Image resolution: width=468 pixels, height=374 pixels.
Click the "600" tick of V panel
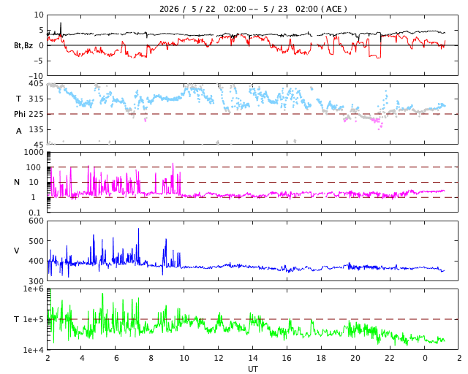[x=36, y=221]
